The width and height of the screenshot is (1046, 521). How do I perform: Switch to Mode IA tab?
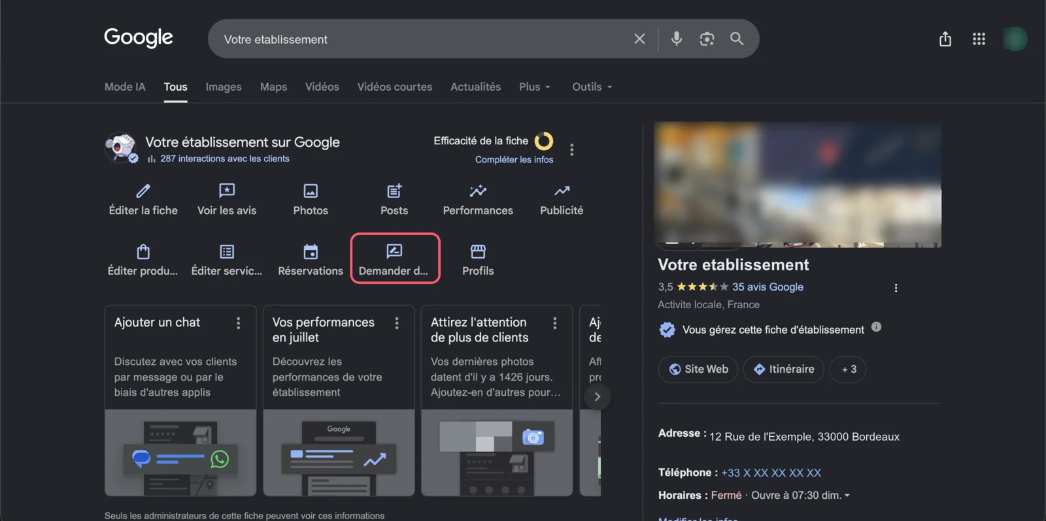[125, 87]
